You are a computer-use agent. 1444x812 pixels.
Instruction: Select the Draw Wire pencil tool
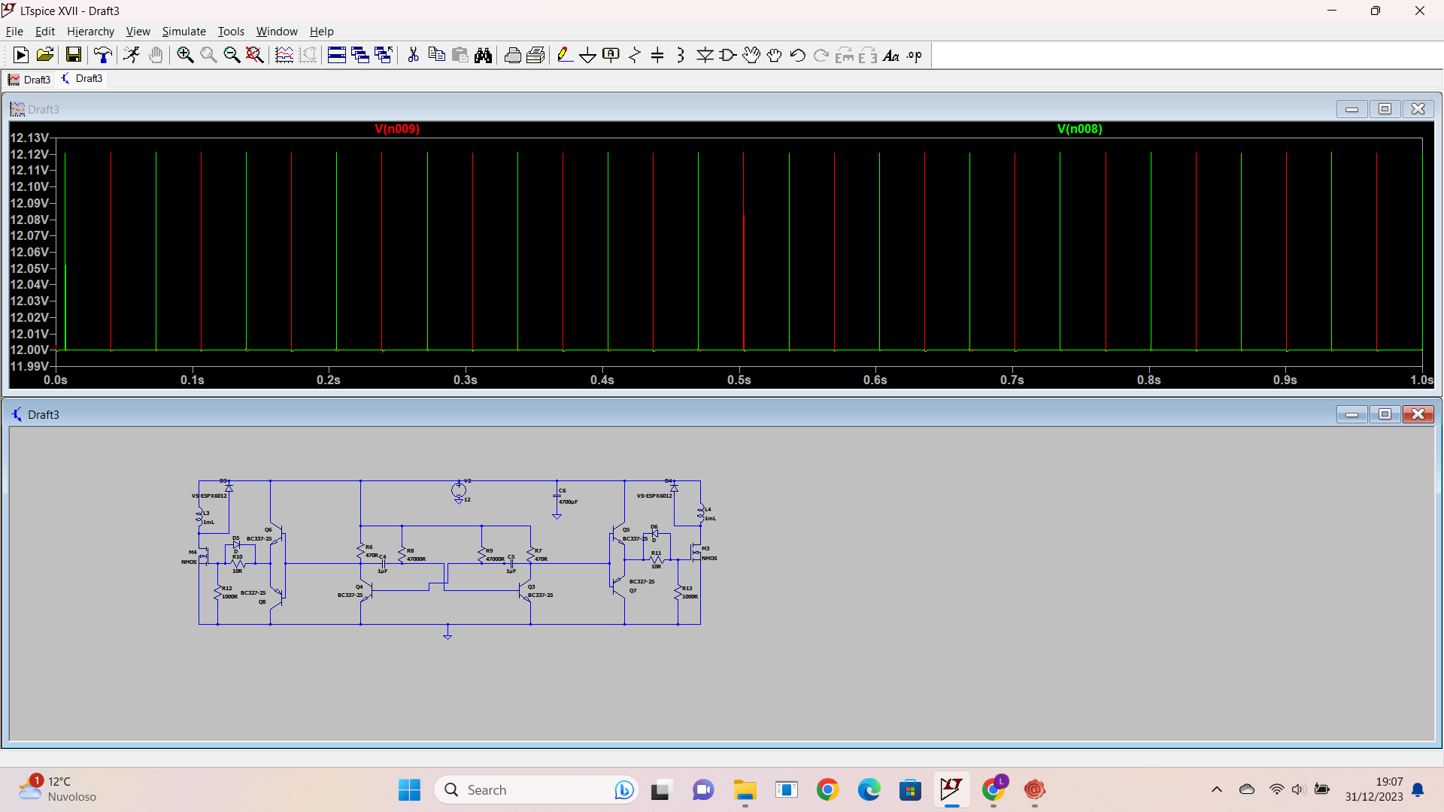[565, 55]
